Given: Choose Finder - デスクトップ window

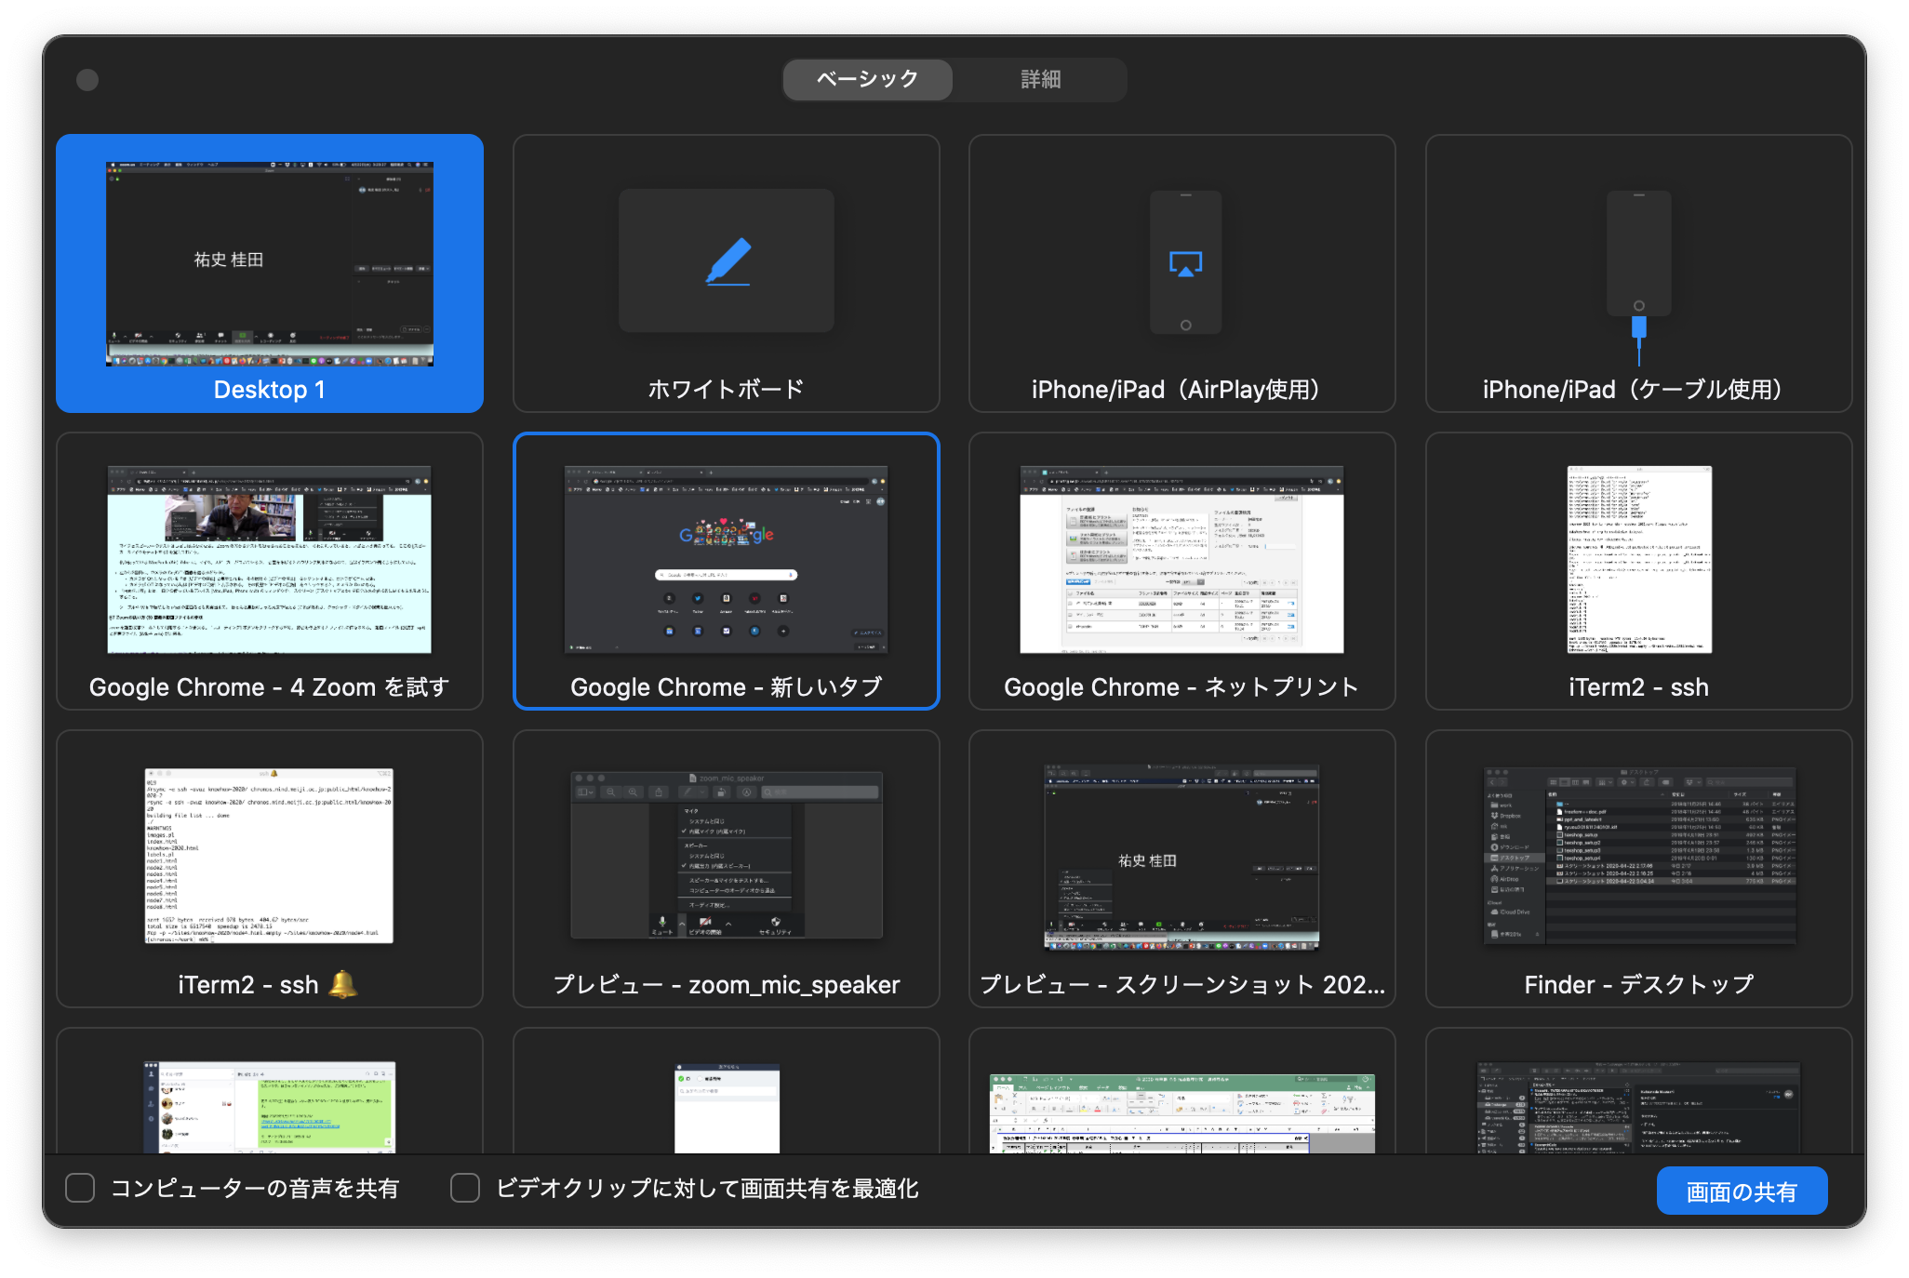Looking at the screenshot, I should (1638, 869).
